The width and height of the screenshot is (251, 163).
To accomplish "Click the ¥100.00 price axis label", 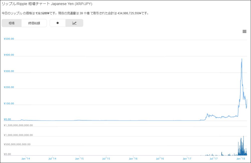I will pyautogui.click(x=9, y=103).
